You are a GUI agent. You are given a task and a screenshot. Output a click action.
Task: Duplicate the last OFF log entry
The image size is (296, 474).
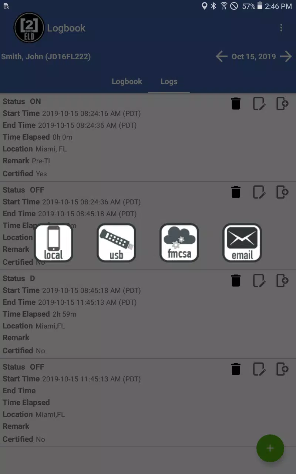click(x=283, y=369)
